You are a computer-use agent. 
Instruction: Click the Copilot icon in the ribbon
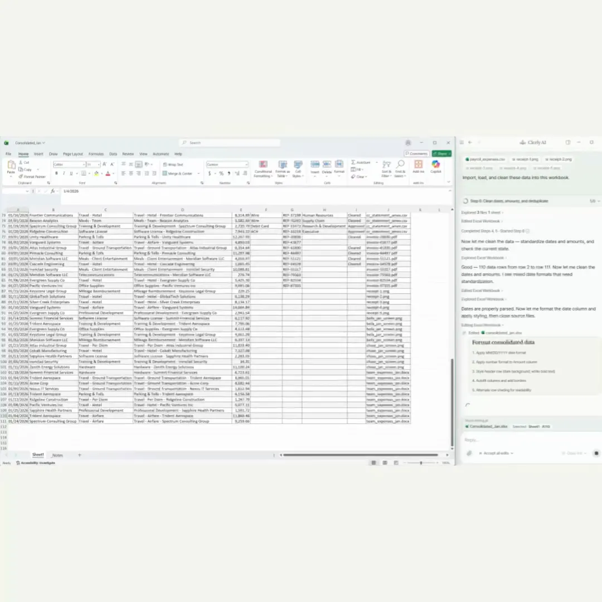435,166
